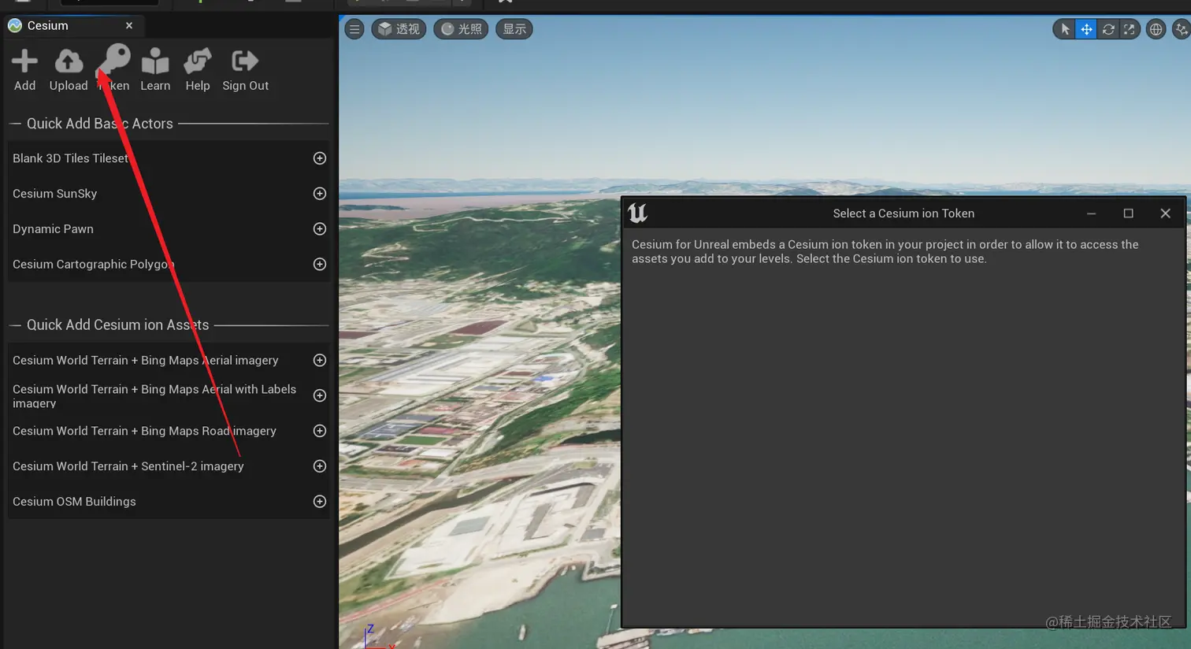
Task: Activate the select mode arrow tool in the viewport
Action: tap(1065, 29)
